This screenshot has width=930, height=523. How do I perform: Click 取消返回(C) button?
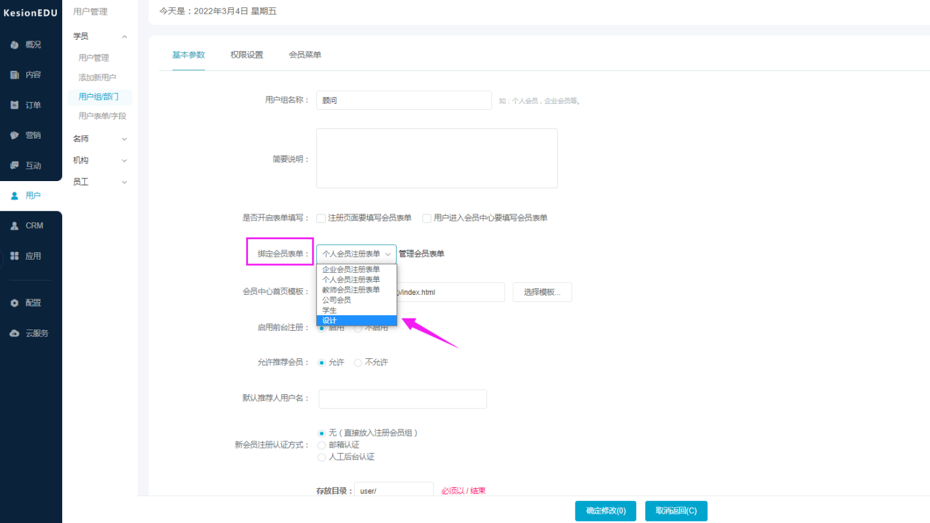[676, 511]
